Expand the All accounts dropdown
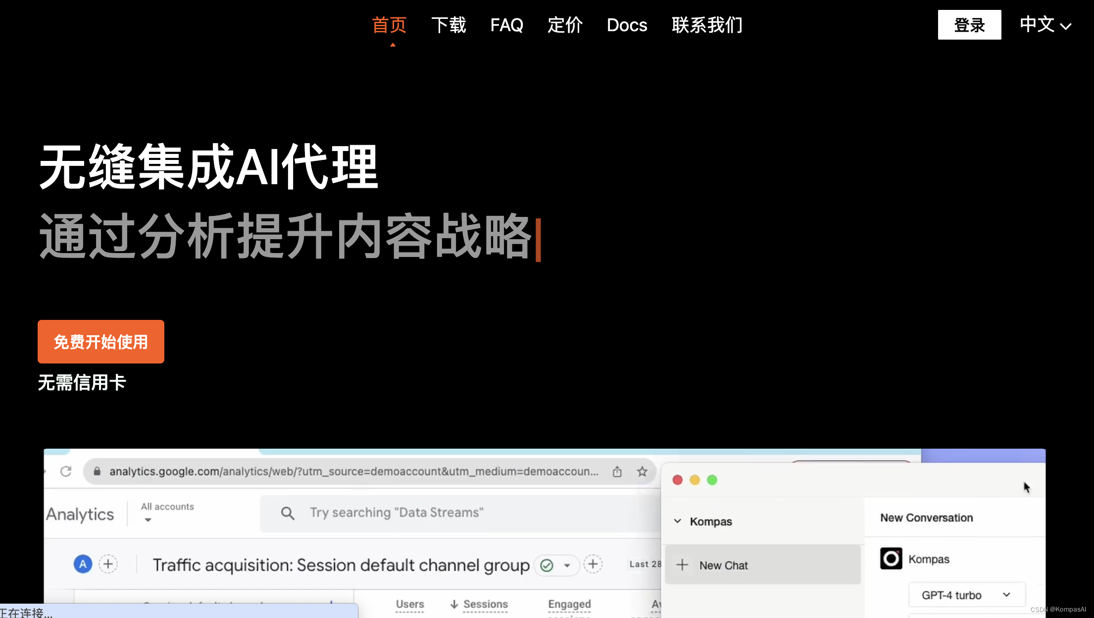This screenshot has width=1094, height=618. pyautogui.click(x=148, y=519)
